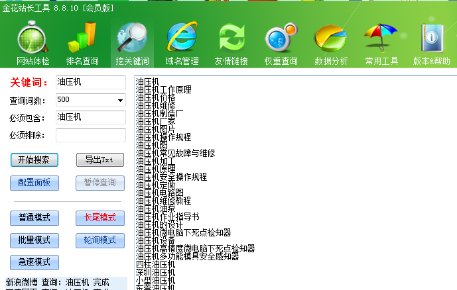The height and width of the screenshot is (290, 457).
Task: Open the 权重查询 weight query icon
Action: click(x=281, y=44)
